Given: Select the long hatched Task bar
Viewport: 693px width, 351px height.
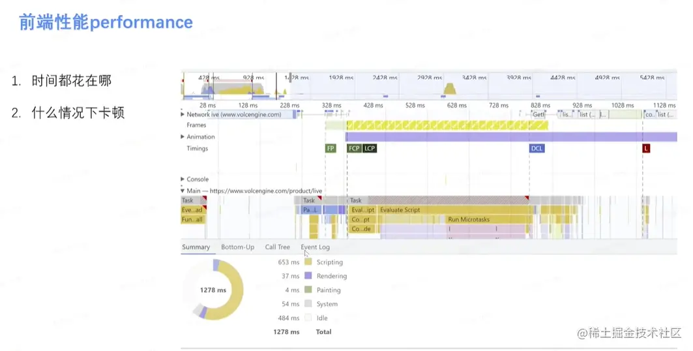Looking at the screenshot, I should point(439,200).
